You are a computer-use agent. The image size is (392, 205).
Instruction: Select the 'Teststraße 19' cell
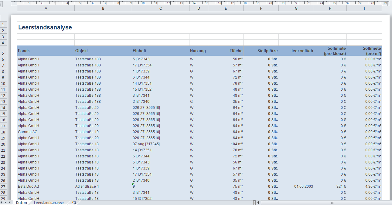tap(103, 132)
